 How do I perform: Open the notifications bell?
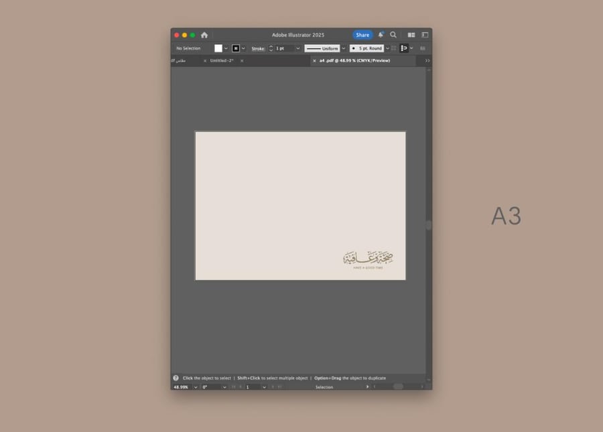click(x=381, y=35)
